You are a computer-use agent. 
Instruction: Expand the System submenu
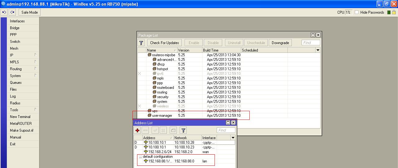[23, 76]
